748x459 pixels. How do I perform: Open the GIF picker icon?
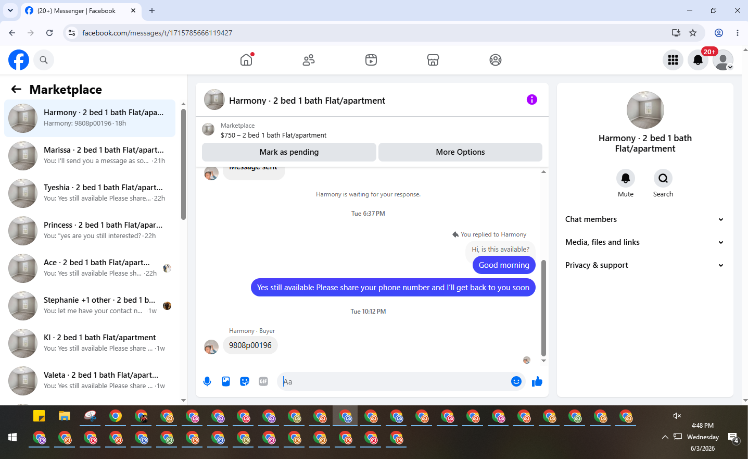point(263,381)
